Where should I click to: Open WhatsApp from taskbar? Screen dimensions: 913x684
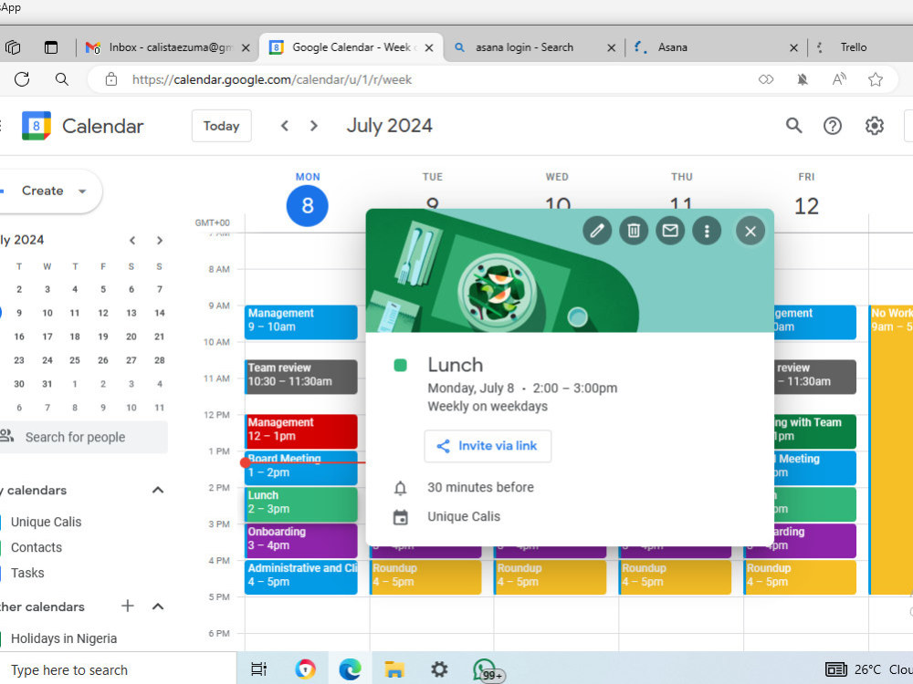tap(486, 670)
